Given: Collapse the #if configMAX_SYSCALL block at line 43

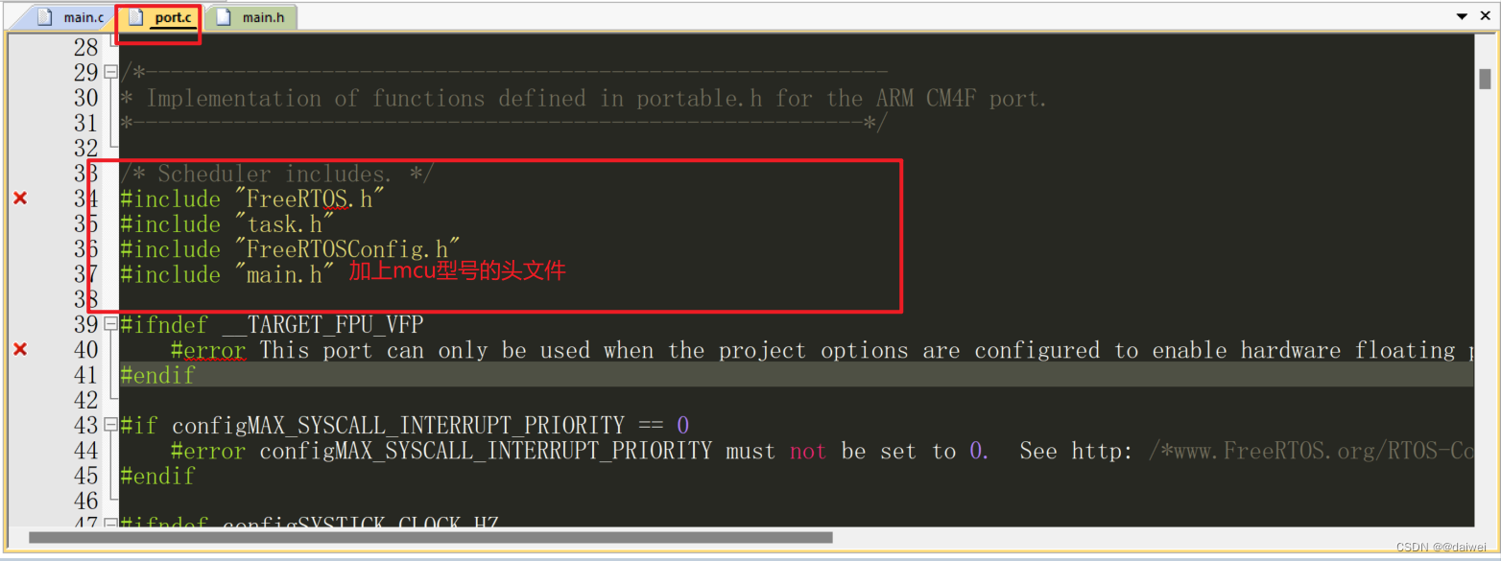Looking at the screenshot, I should 110,425.
